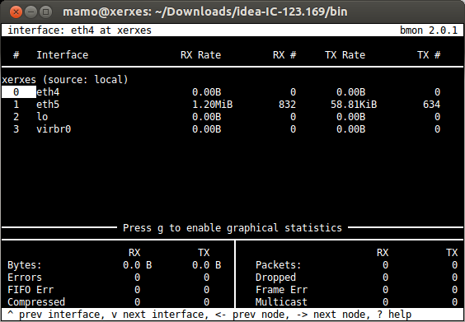Click the 'Packets:' label
Viewport: 465px width, 322px height.
pyautogui.click(x=279, y=265)
